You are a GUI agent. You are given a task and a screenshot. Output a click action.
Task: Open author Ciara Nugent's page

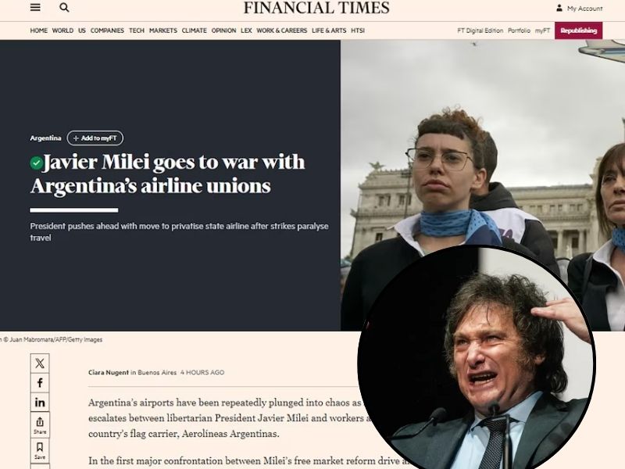click(x=109, y=373)
